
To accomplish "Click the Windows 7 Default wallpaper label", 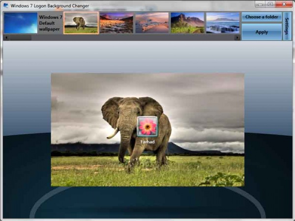I will pos(50,23).
